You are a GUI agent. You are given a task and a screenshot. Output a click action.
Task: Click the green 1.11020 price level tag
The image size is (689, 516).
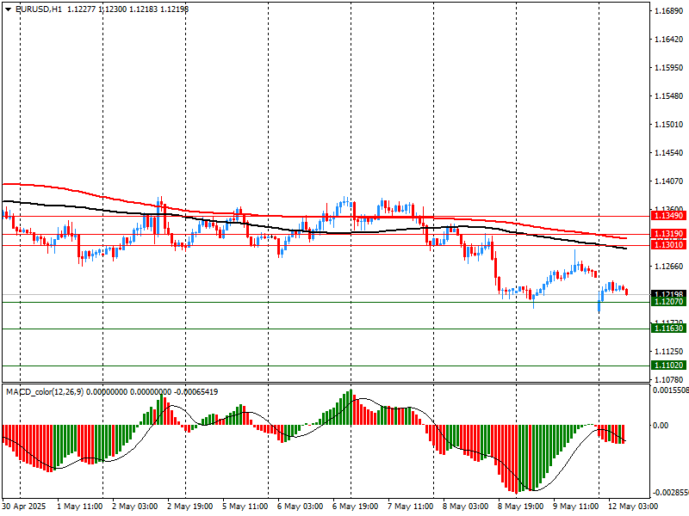[x=668, y=365]
